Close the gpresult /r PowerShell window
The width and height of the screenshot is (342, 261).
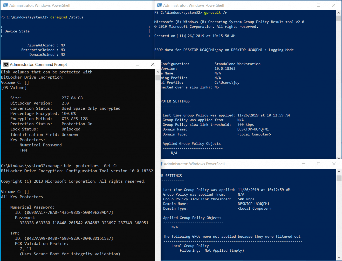(334, 5)
